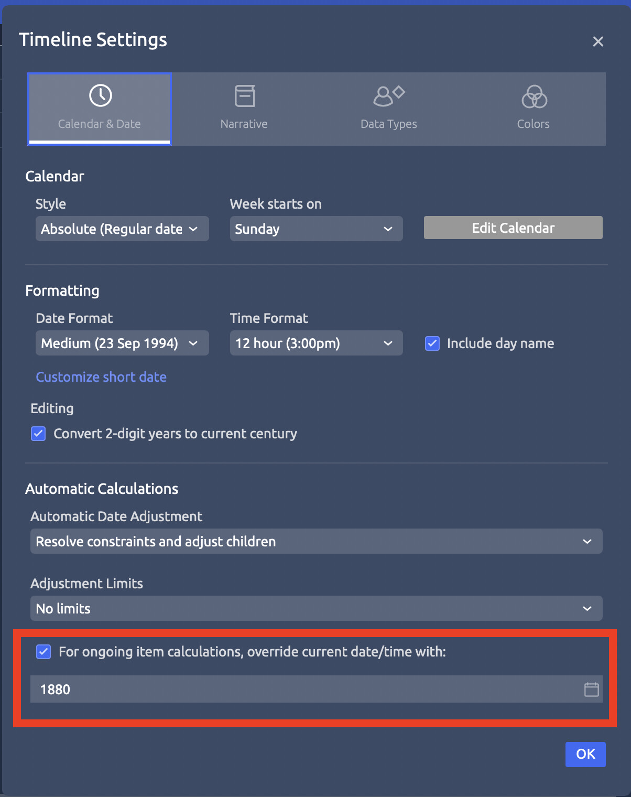
Task: Switch to the Narrative tab label
Action: point(244,124)
